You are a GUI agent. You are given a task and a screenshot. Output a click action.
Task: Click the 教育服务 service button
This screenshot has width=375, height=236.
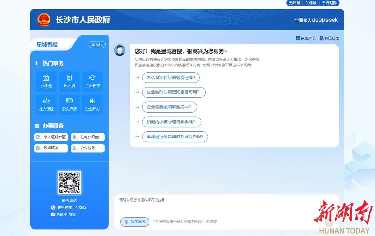tap(51, 148)
